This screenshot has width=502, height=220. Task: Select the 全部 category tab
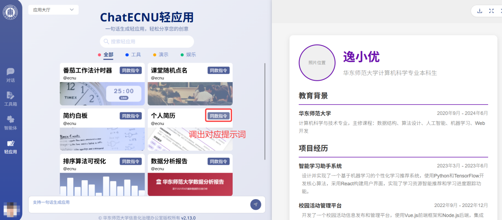pyautogui.click(x=108, y=55)
